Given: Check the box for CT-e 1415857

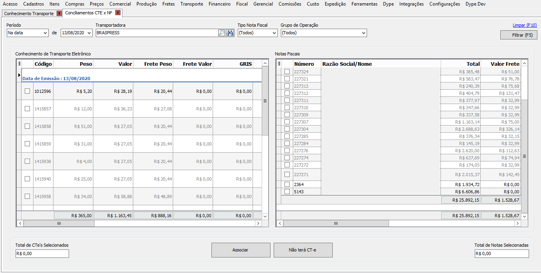Looking at the screenshot, I should 27,108.
